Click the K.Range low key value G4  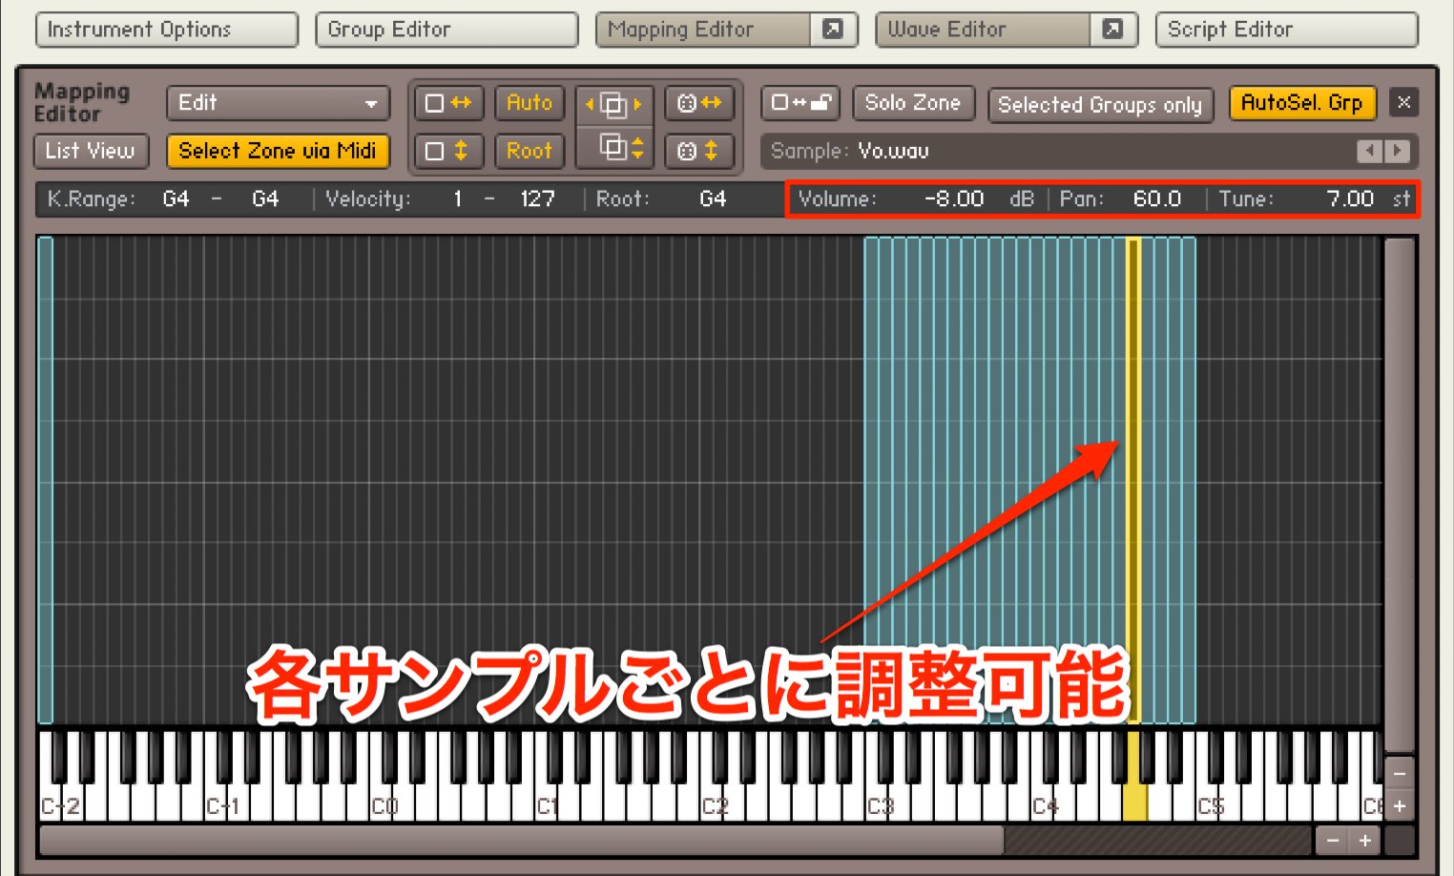coord(177,199)
